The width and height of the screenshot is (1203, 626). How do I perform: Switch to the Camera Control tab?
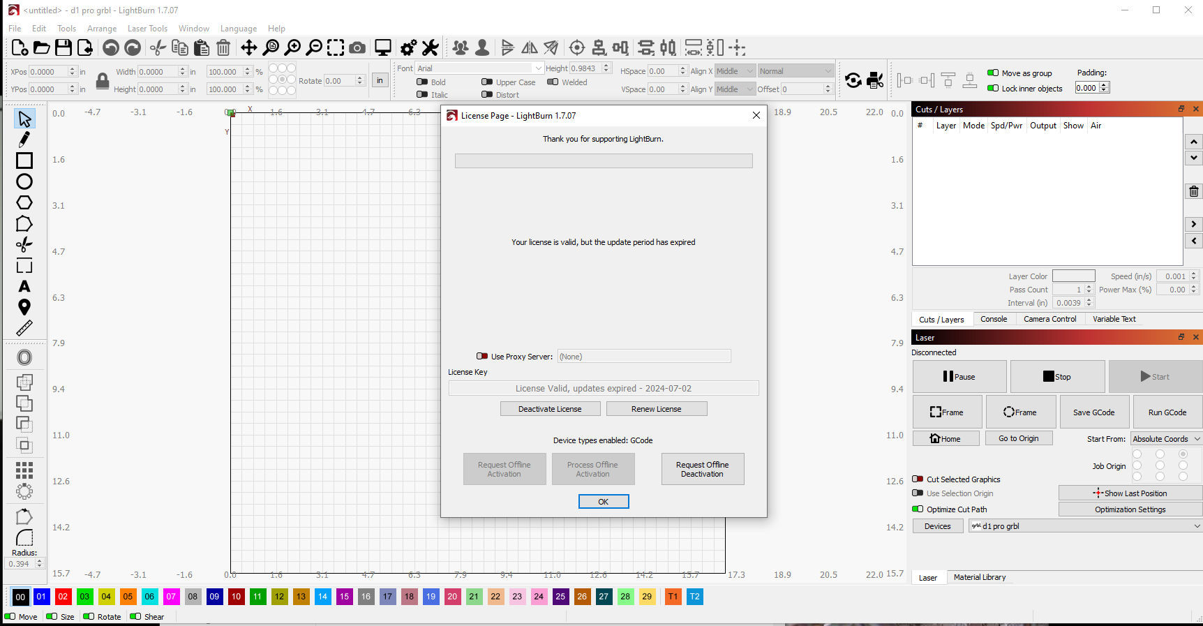(x=1049, y=319)
